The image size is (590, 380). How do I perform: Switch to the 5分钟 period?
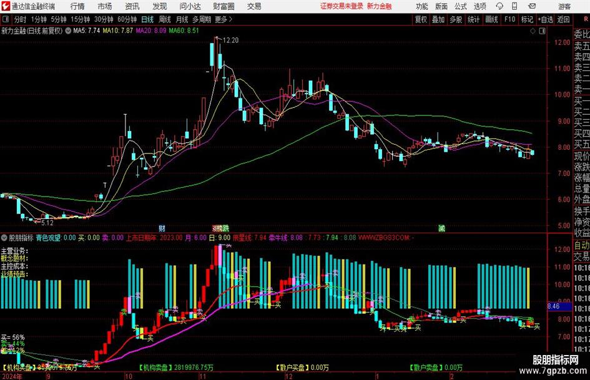click(x=59, y=19)
